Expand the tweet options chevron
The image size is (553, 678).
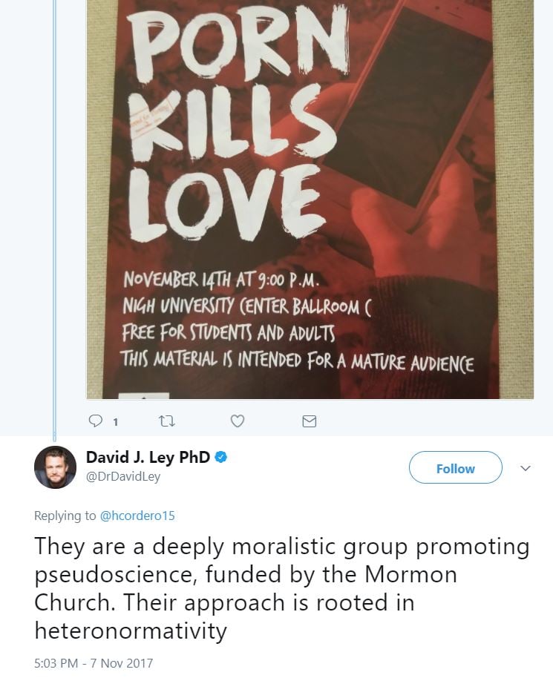(526, 469)
